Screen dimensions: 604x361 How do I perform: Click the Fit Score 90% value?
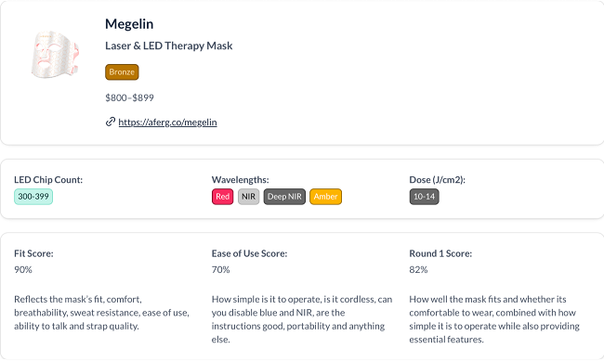tap(23, 270)
